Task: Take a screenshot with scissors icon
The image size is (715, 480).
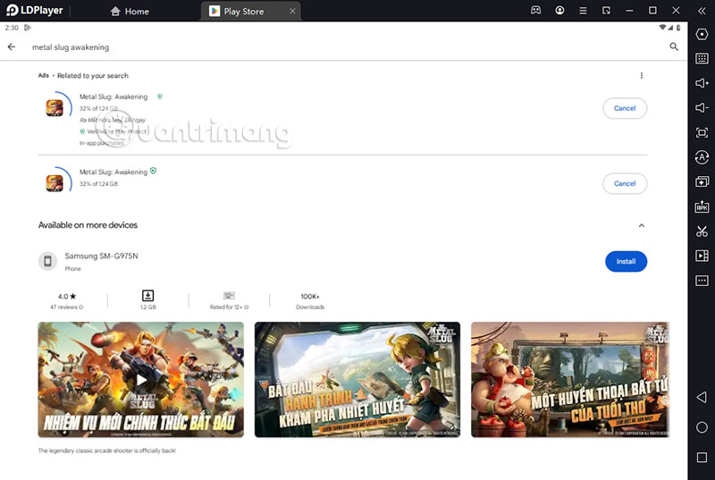Action: (x=702, y=232)
